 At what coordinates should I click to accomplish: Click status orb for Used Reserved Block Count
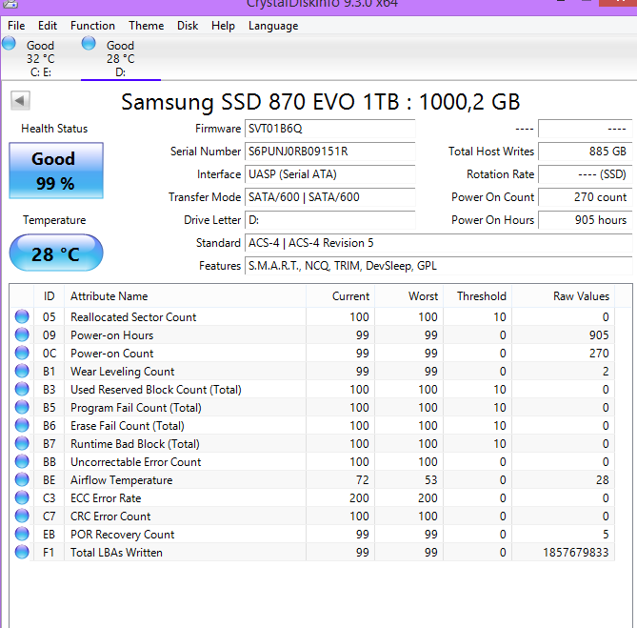22,389
